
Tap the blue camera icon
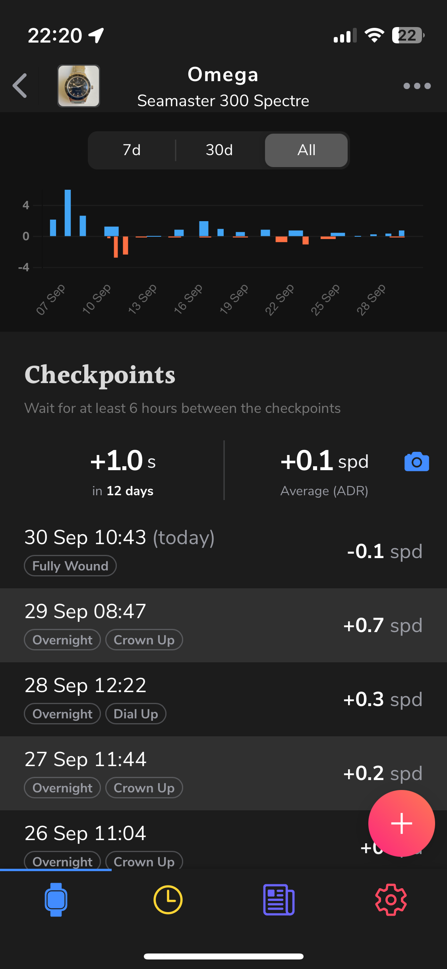click(416, 462)
